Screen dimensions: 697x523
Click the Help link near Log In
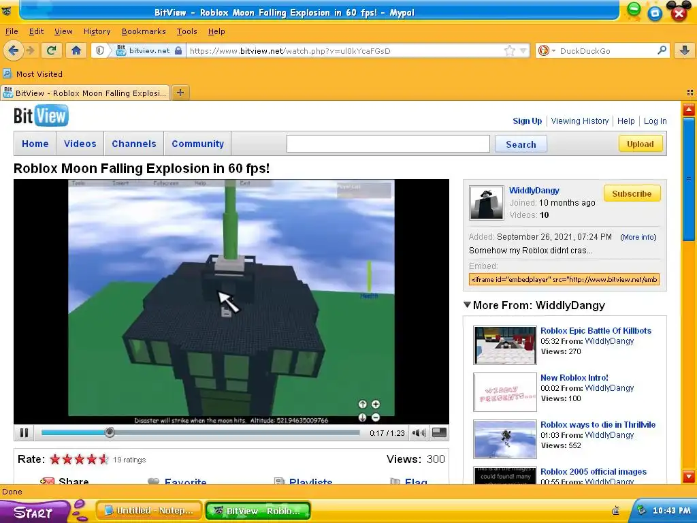coord(626,121)
